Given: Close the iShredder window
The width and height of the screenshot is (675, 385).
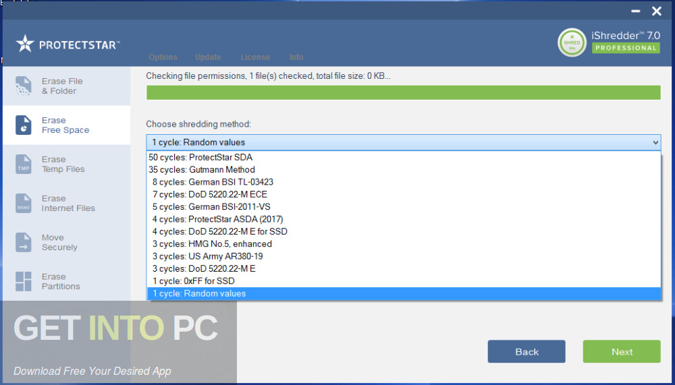Looking at the screenshot, I should point(657,11).
